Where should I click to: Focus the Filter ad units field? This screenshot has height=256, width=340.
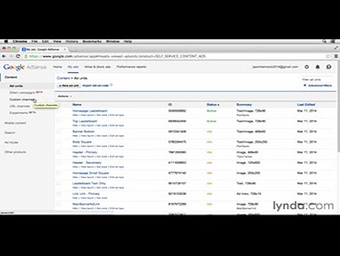click(x=317, y=80)
